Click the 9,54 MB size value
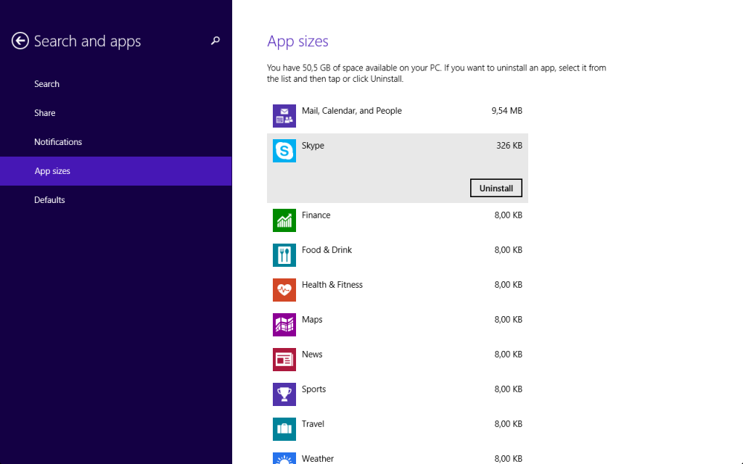This screenshot has height=464, width=743. tap(506, 111)
